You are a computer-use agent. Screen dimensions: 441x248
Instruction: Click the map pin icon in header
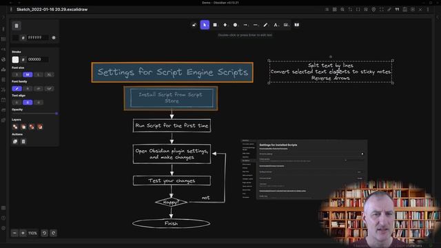click(x=373, y=9)
